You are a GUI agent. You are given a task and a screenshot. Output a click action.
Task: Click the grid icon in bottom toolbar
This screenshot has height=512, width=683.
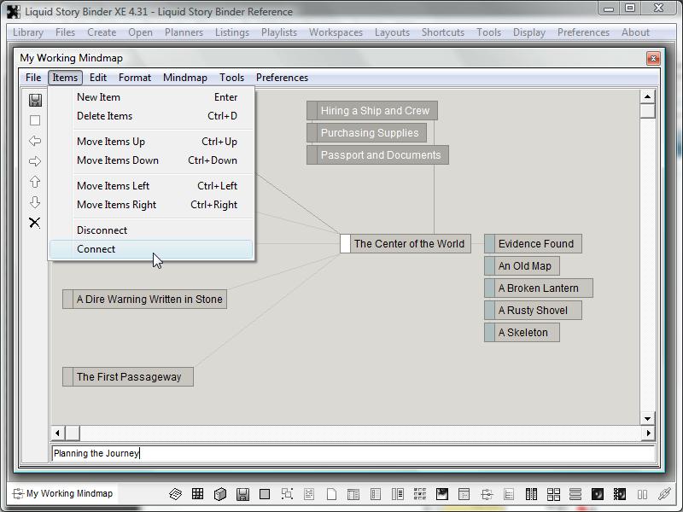[197, 494]
